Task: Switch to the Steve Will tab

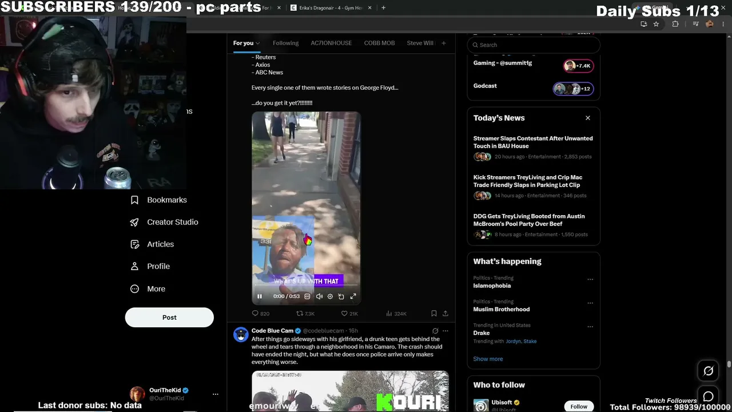Action: (x=420, y=43)
